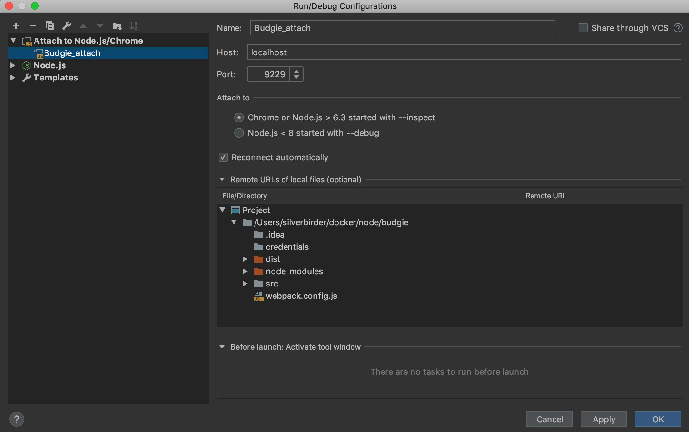Remove the selected configuration
689x432 pixels.
click(33, 26)
